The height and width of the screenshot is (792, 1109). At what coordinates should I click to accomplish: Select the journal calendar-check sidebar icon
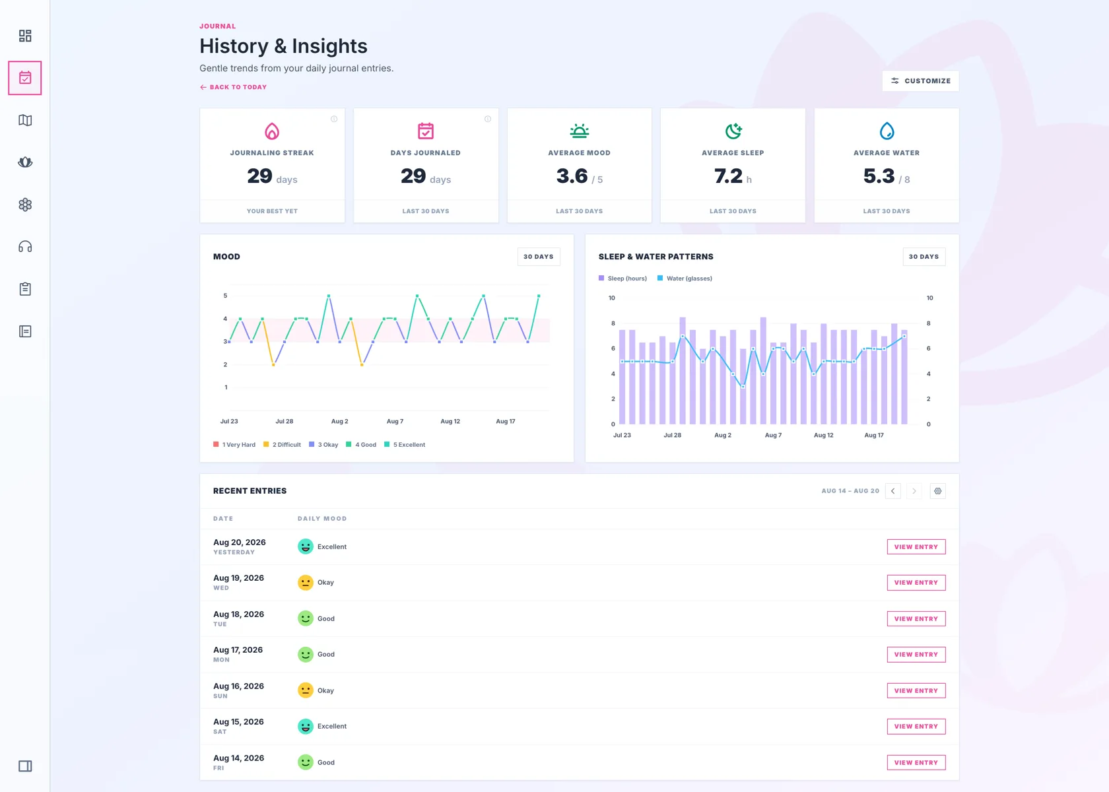tap(25, 78)
